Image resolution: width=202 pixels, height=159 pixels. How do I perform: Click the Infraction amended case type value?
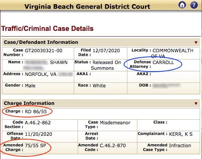pyautogui.click(x=180, y=146)
